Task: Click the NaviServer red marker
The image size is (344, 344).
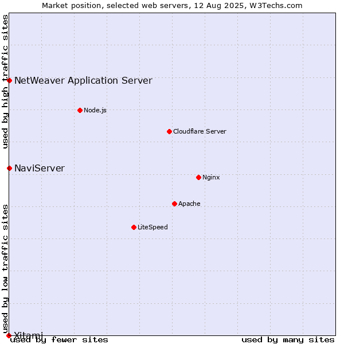Action: pyautogui.click(x=9, y=168)
